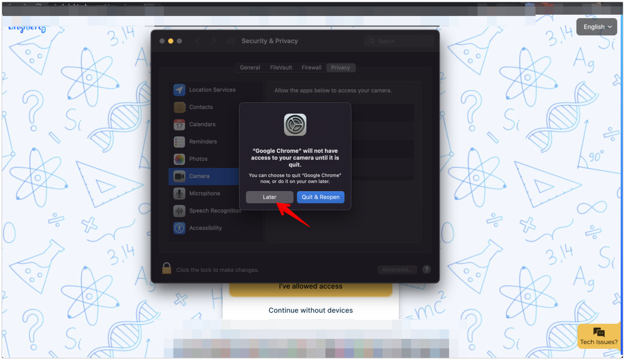Click the System Preferences gear icon in dialog
The image size is (625, 360).
[295, 125]
